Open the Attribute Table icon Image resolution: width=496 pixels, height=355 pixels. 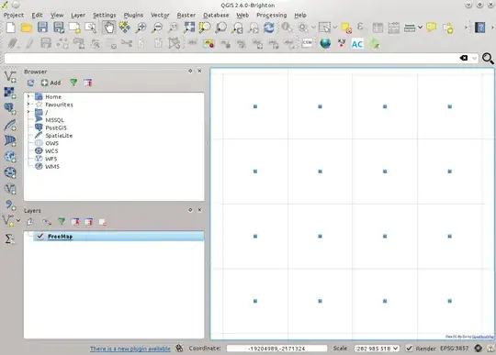coord(378,28)
